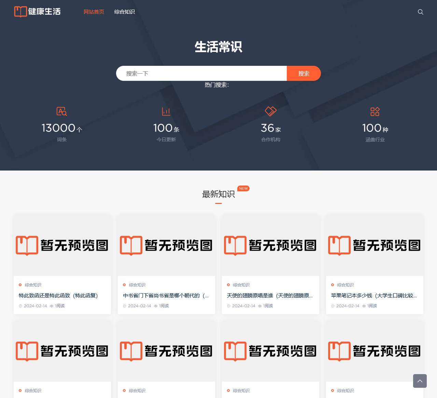
Task: Click the 词条 dictionary search icon
Action: click(61, 112)
